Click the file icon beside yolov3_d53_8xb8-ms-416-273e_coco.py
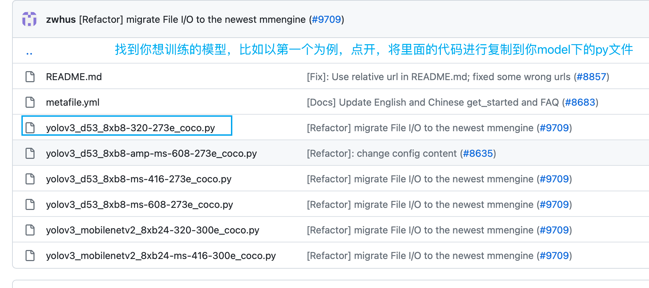 30,179
